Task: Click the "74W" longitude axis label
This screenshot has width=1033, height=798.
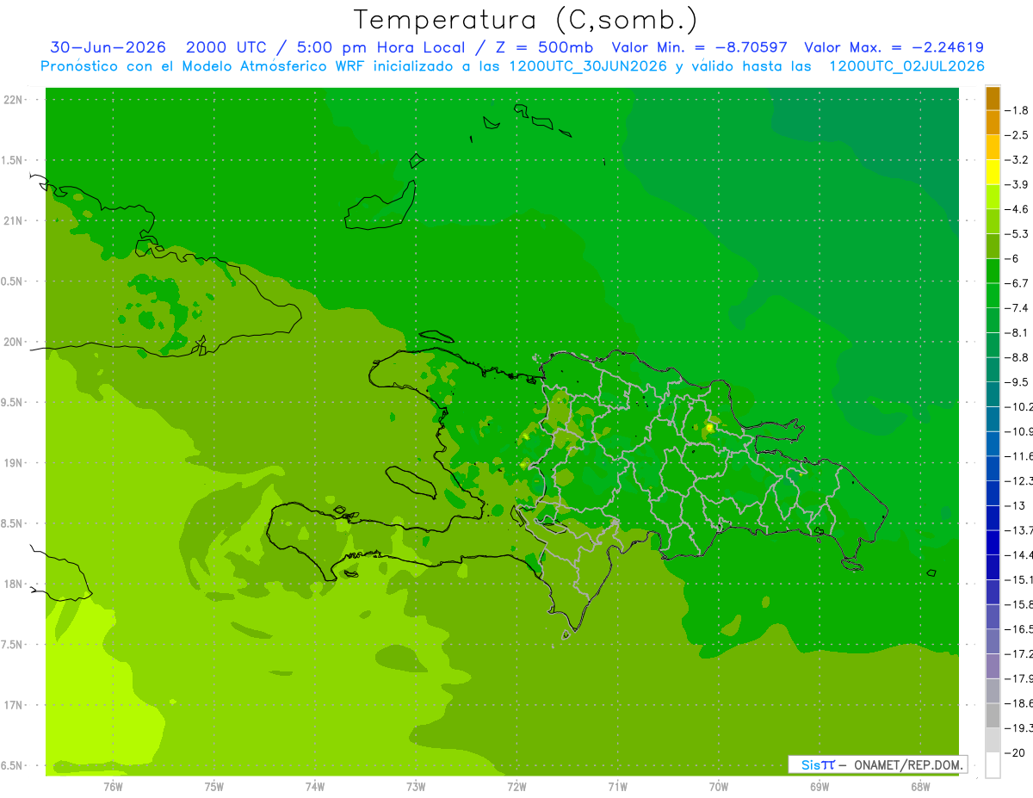Action: [314, 787]
